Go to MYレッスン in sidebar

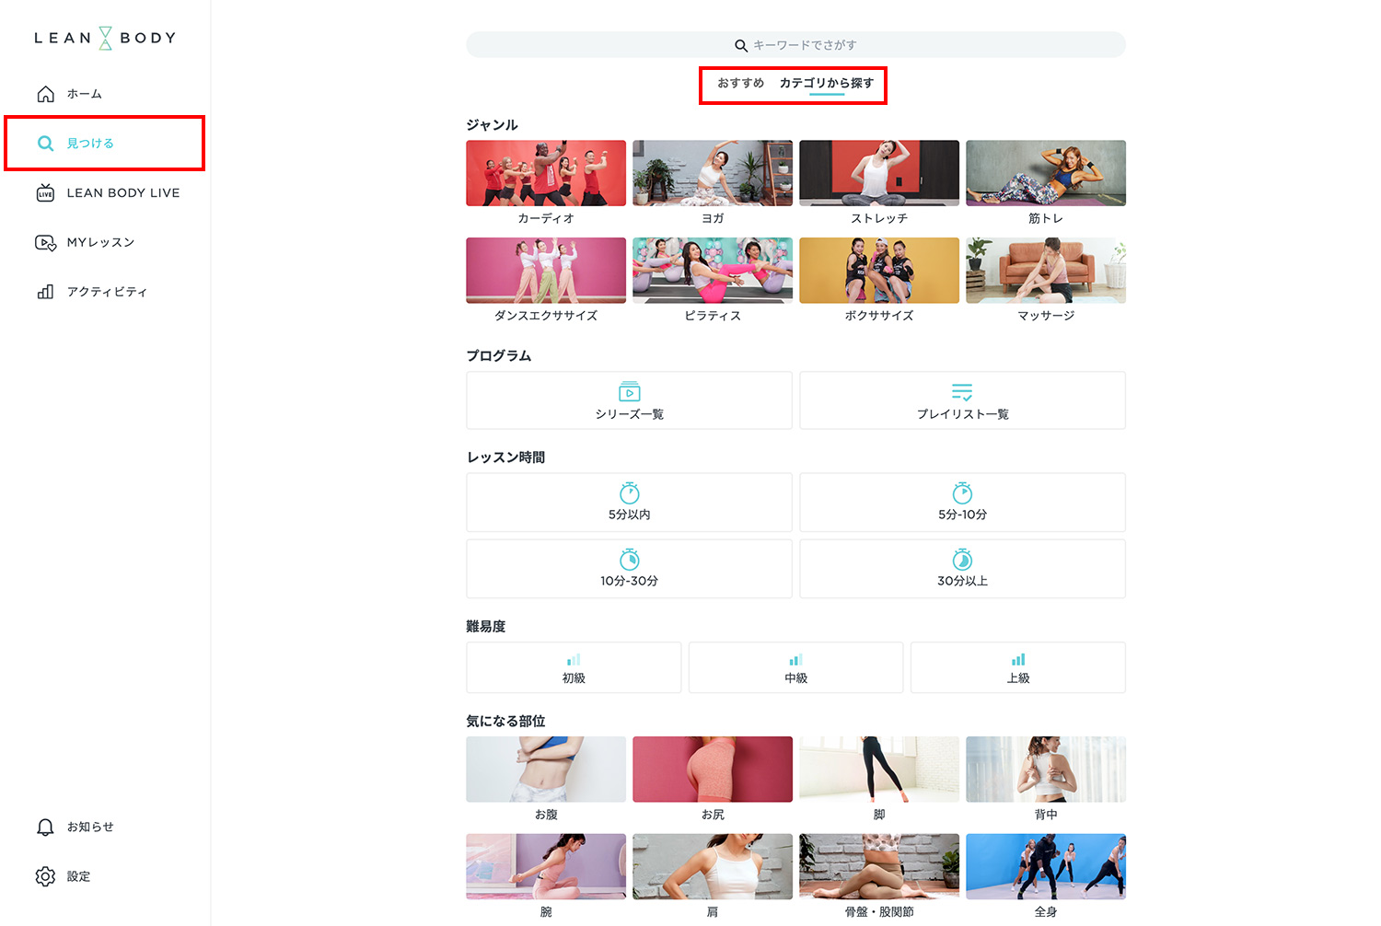[85, 242]
